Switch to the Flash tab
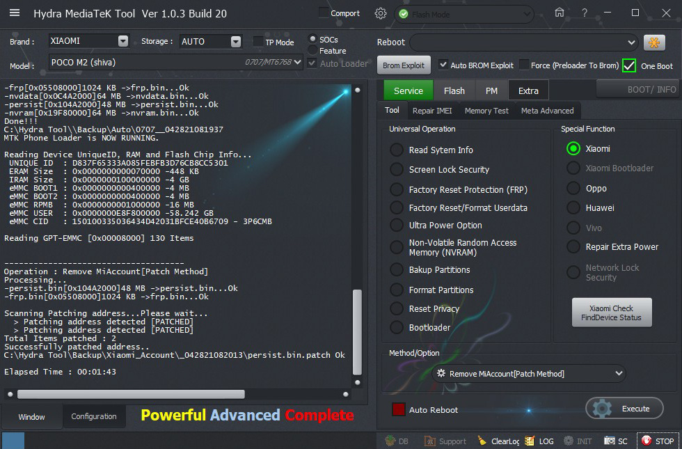The image size is (682, 449). 454,90
